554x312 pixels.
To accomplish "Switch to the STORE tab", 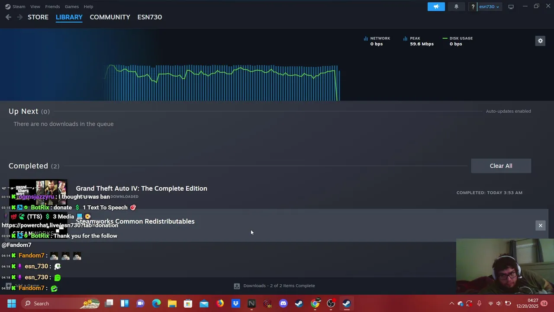I will click(x=38, y=17).
